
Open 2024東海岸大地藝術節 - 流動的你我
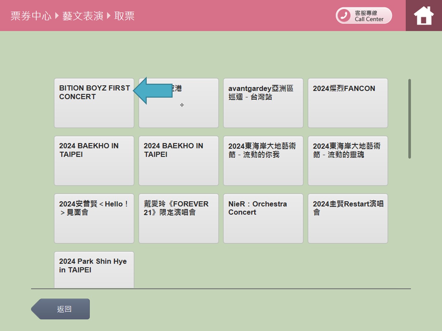pyautogui.click(x=263, y=161)
